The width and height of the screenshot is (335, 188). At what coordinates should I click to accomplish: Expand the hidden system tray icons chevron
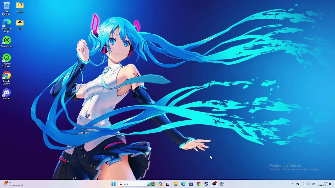292,184
